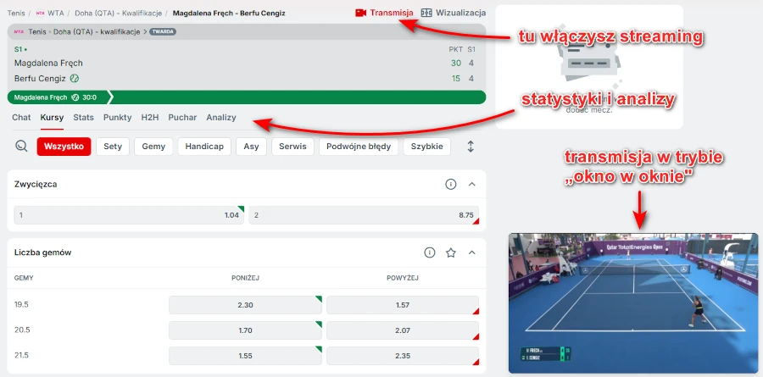Bet on player 2 at 8.75
Viewport: 763px width, 377px height.
364,215
